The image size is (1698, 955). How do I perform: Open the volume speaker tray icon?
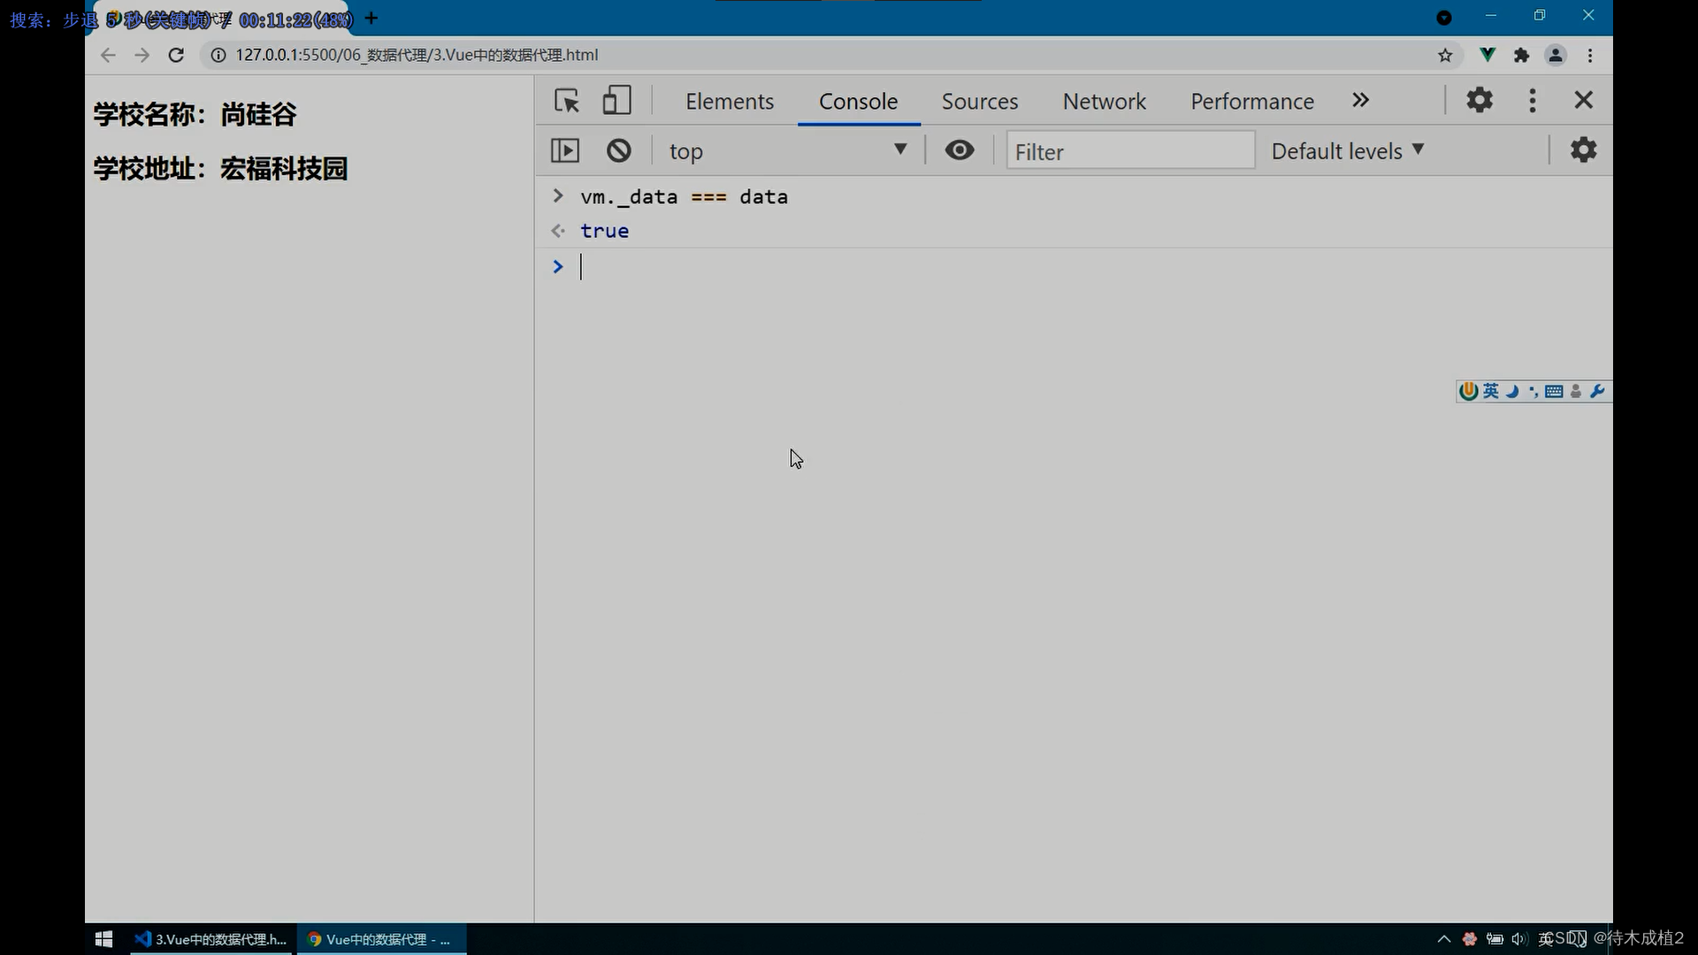click(x=1519, y=939)
